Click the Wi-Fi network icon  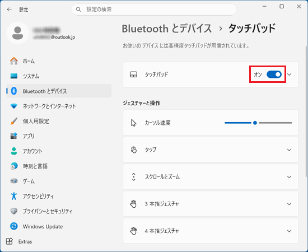(14, 106)
